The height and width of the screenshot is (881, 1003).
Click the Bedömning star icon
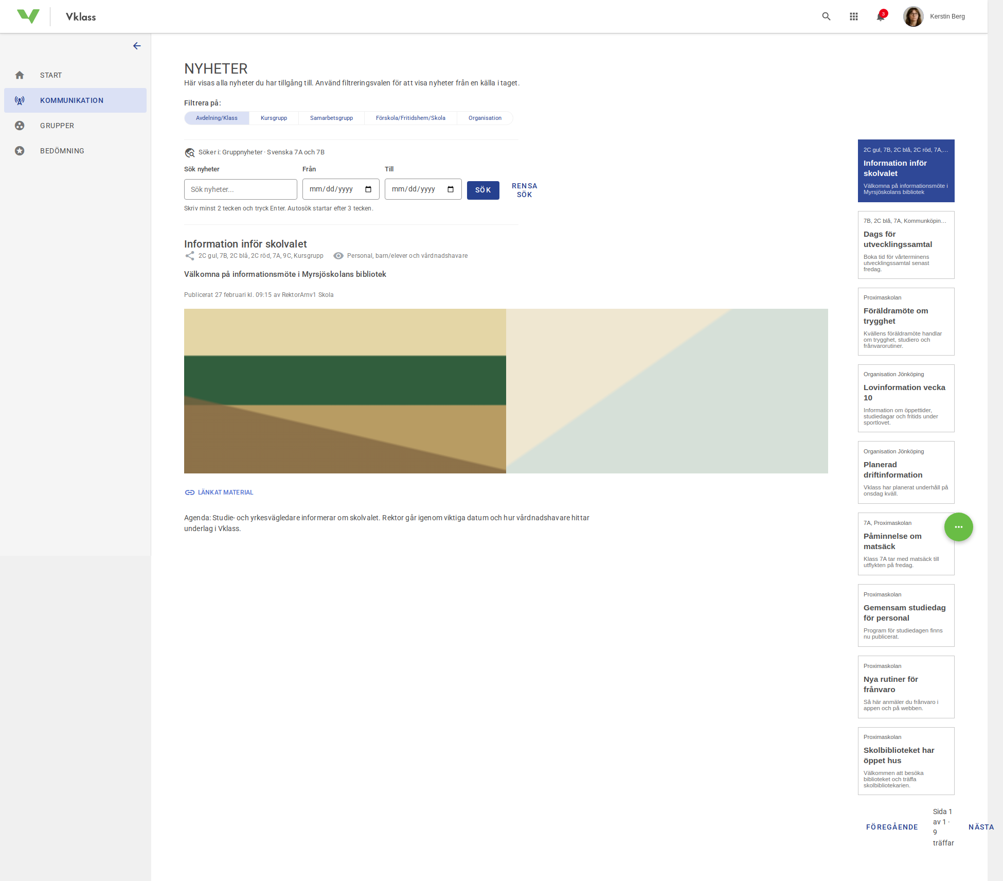coord(20,151)
